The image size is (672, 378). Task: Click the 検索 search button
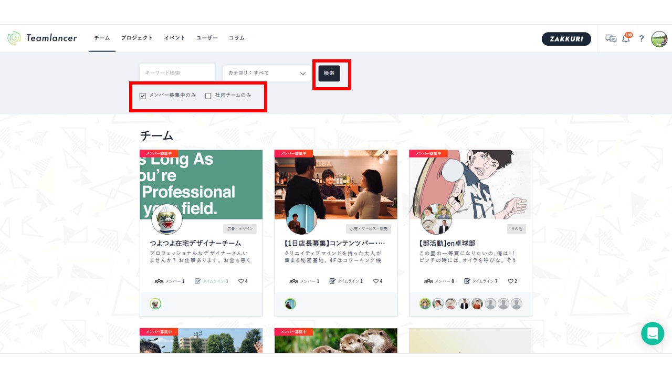[x=329, y=73]
